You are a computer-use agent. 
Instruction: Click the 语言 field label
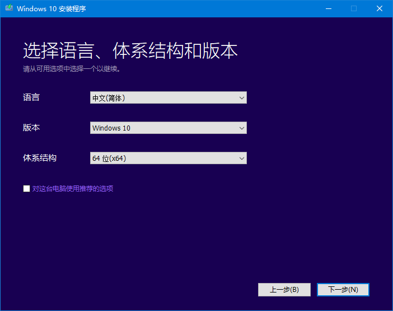[x=31, y=98]
